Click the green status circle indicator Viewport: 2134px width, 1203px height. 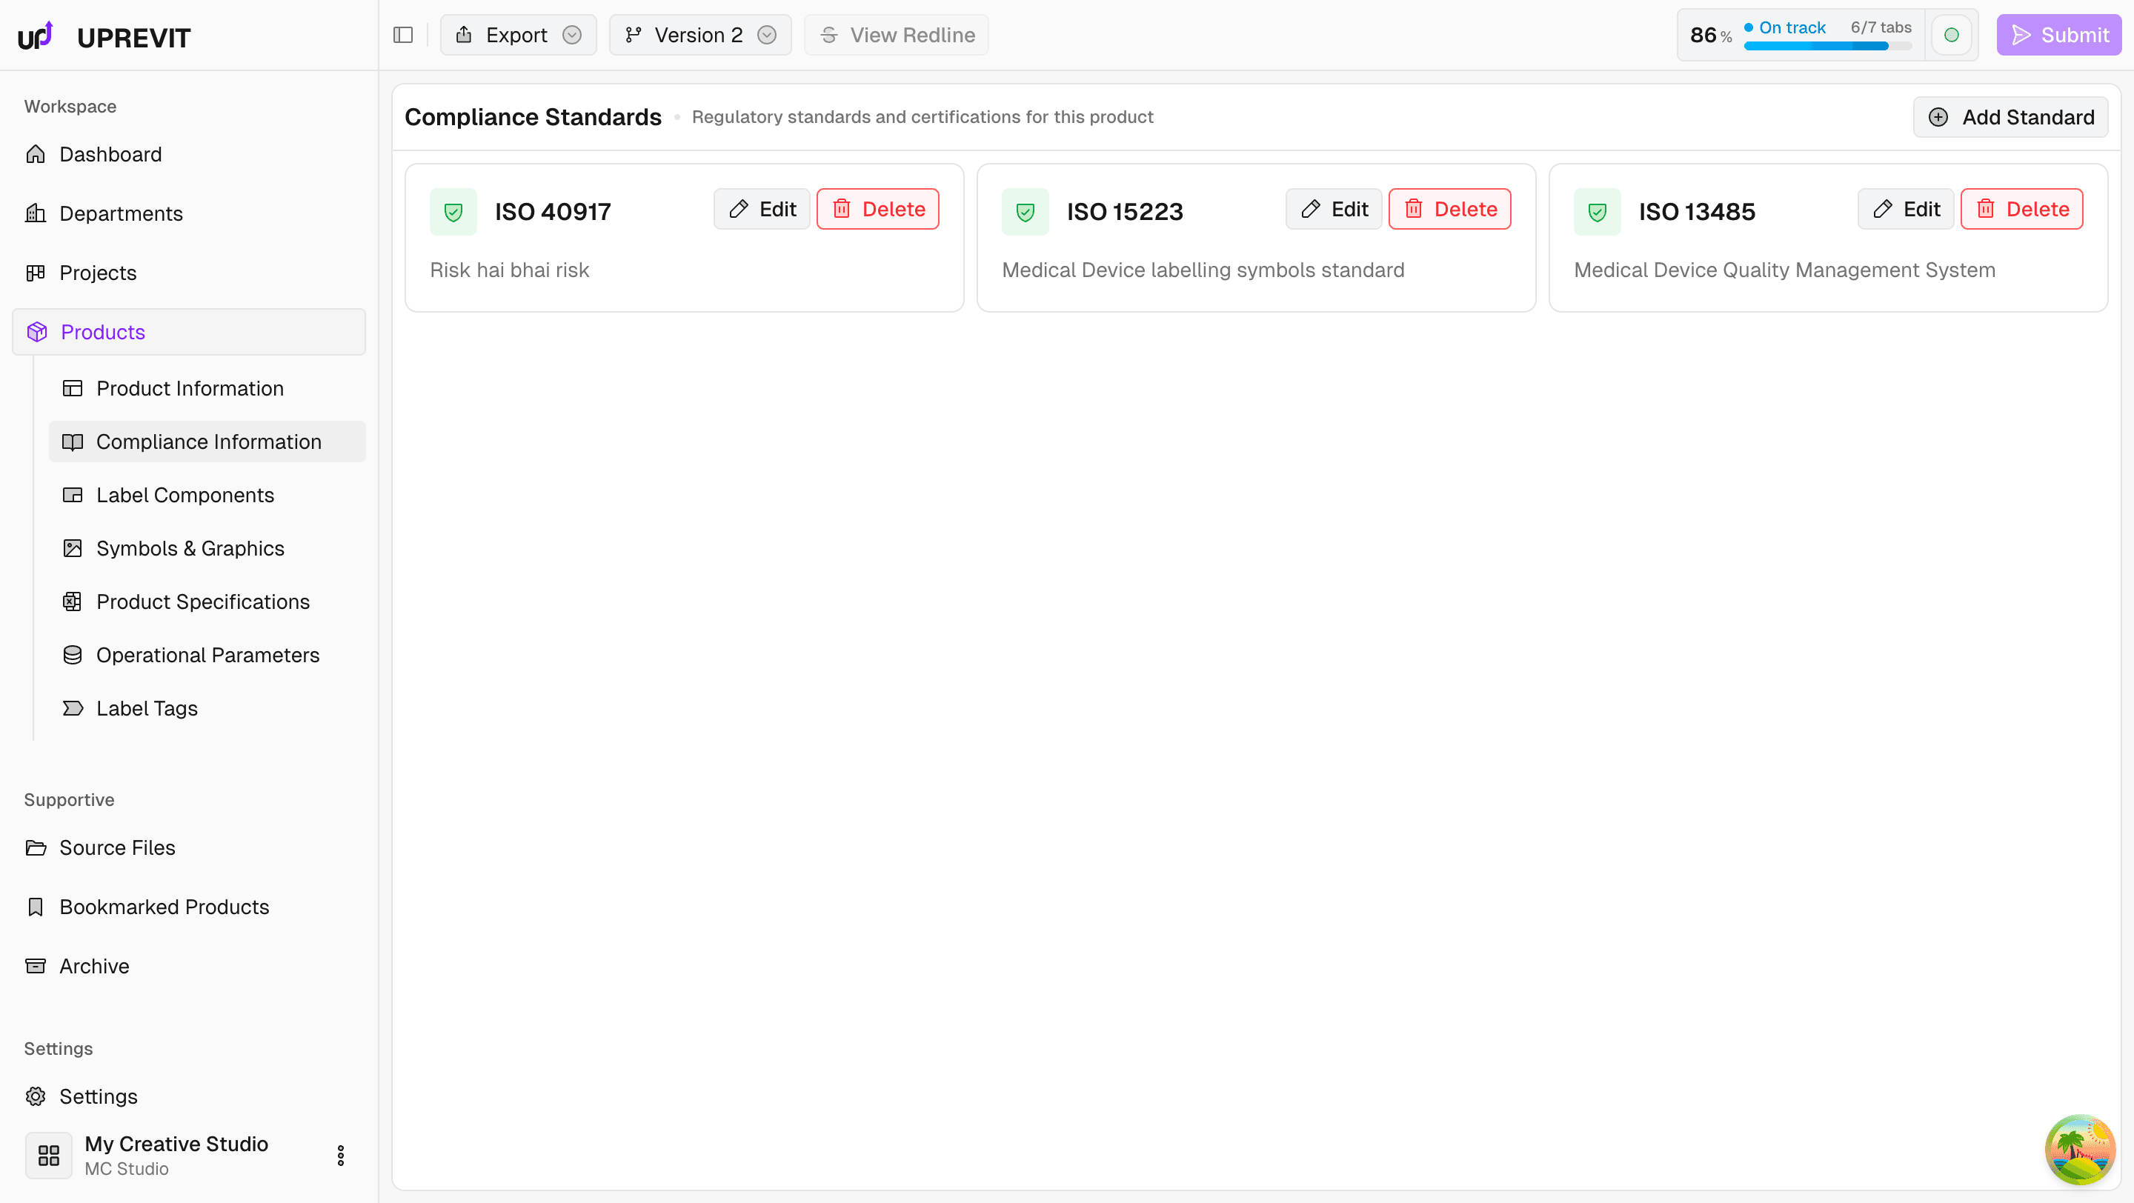1951,35
